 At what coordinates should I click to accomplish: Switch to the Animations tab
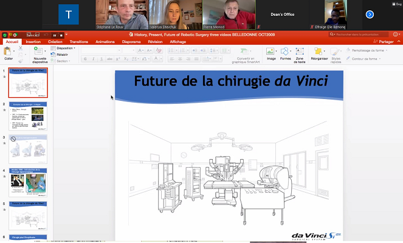pos(105,41)
